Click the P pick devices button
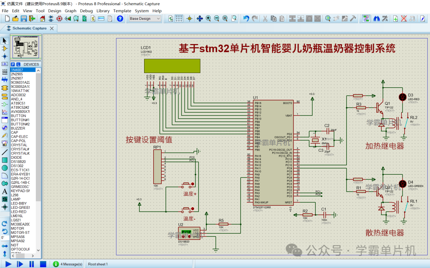Viewport: 430px width, 268px height. [13, 64]
